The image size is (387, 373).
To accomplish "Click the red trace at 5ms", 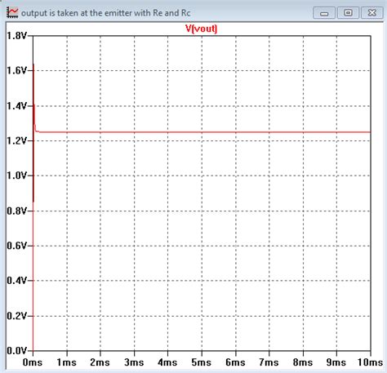I will [x=202, y=132].
